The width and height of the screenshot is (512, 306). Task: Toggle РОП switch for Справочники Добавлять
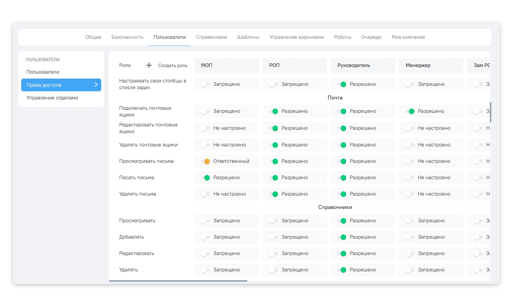(274, 237)
